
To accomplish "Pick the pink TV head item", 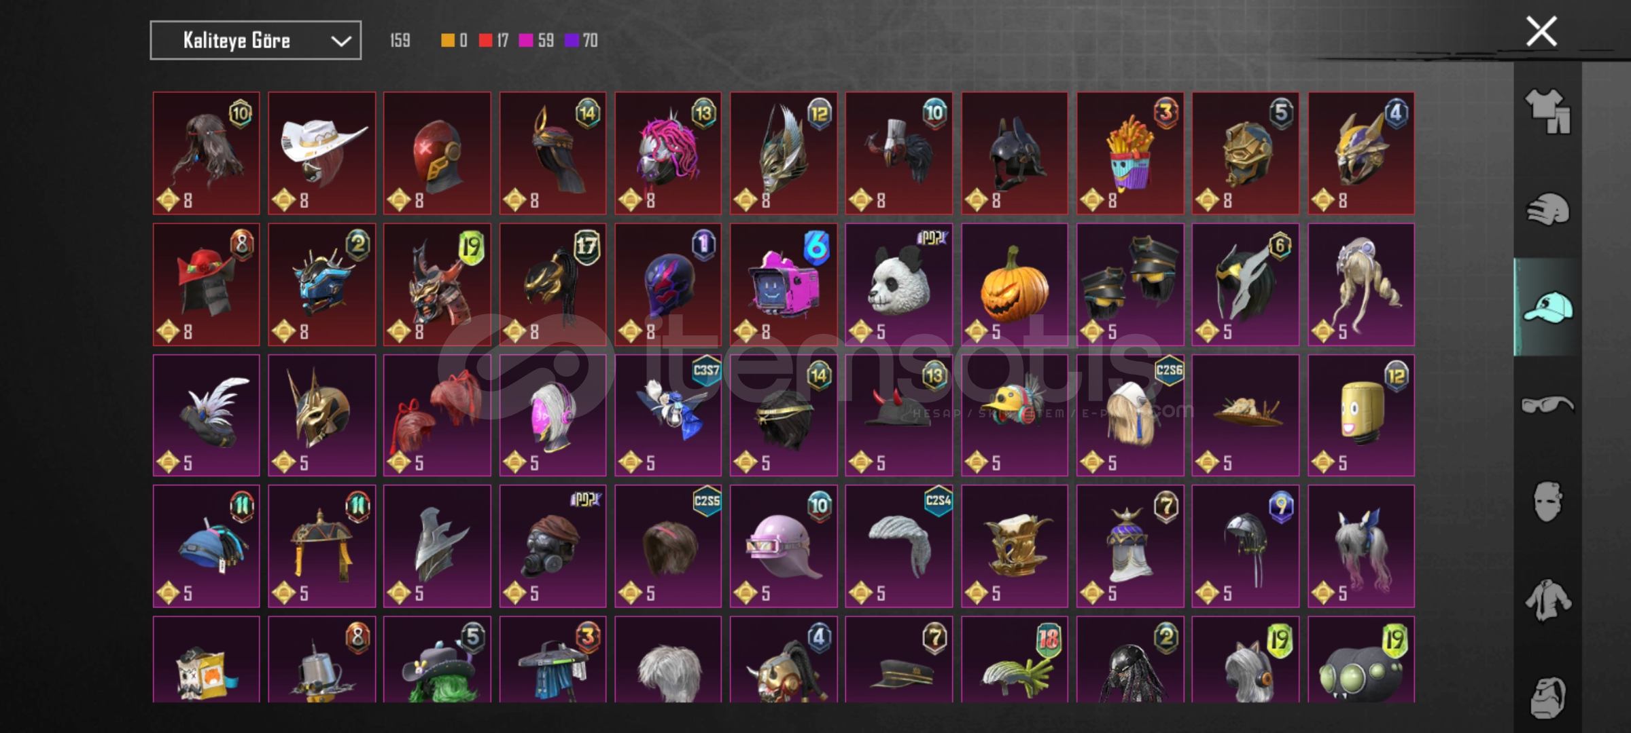I will coord(784,284).
